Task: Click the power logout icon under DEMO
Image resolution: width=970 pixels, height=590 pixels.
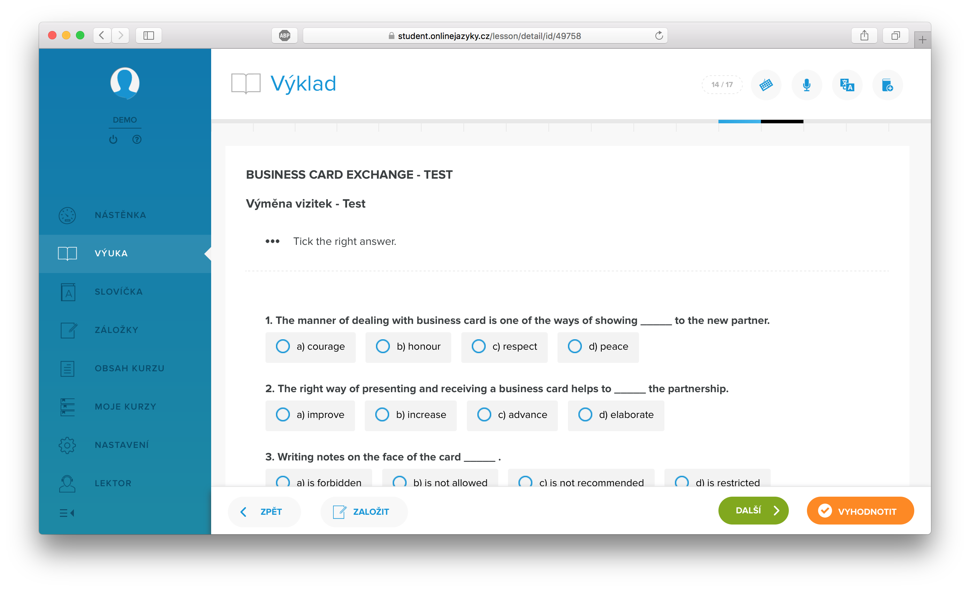Action: (x=113, y=139)
